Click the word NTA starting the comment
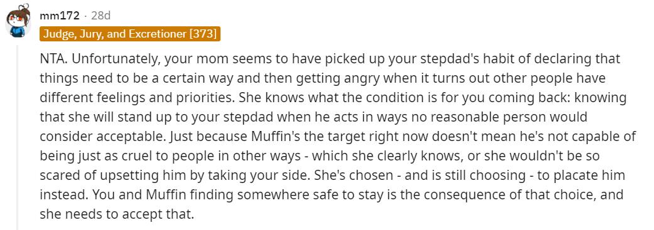Image resolution: width=654 pixels, height=230 pixels. (53, 59)
